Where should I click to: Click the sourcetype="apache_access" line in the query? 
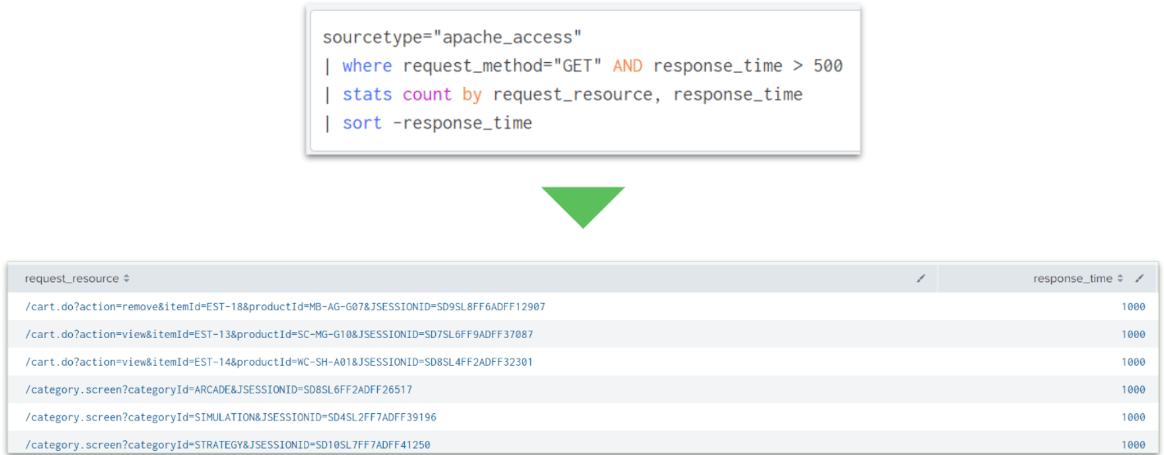pos(452,37)
